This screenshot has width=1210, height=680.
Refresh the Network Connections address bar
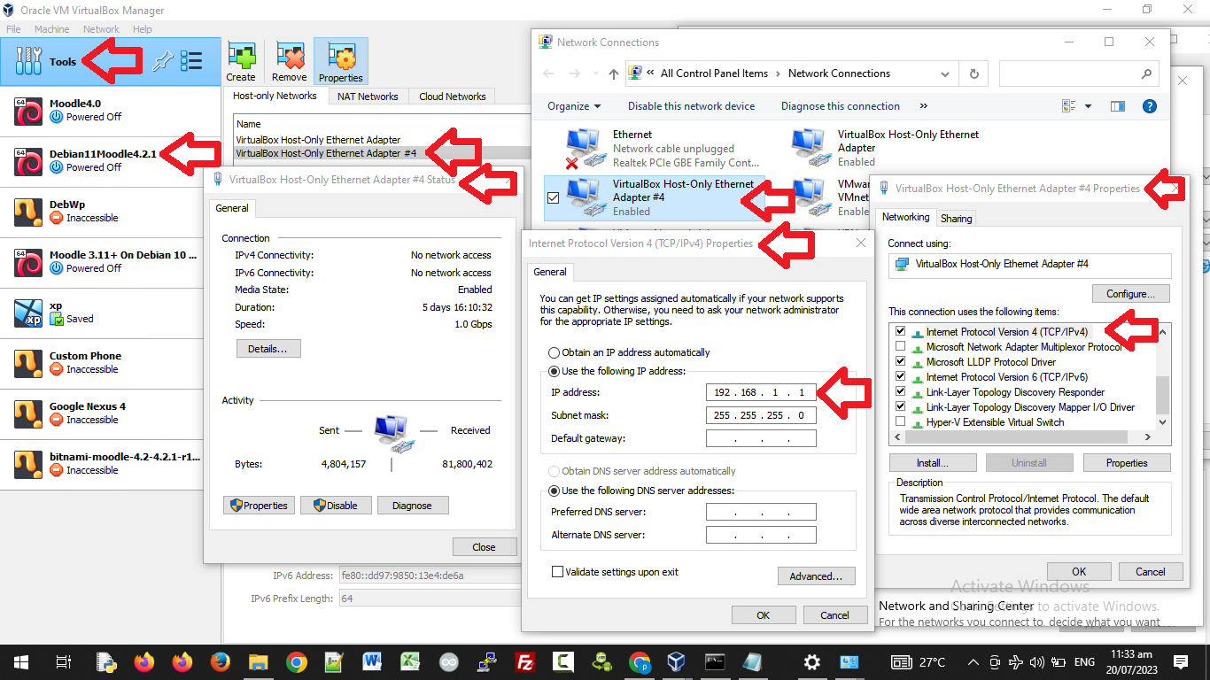pos(974,73)
